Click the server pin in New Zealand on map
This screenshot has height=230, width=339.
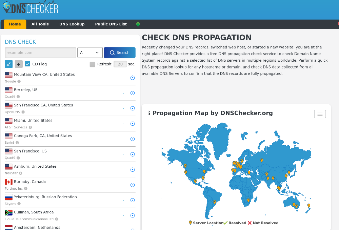pos(309,205)
